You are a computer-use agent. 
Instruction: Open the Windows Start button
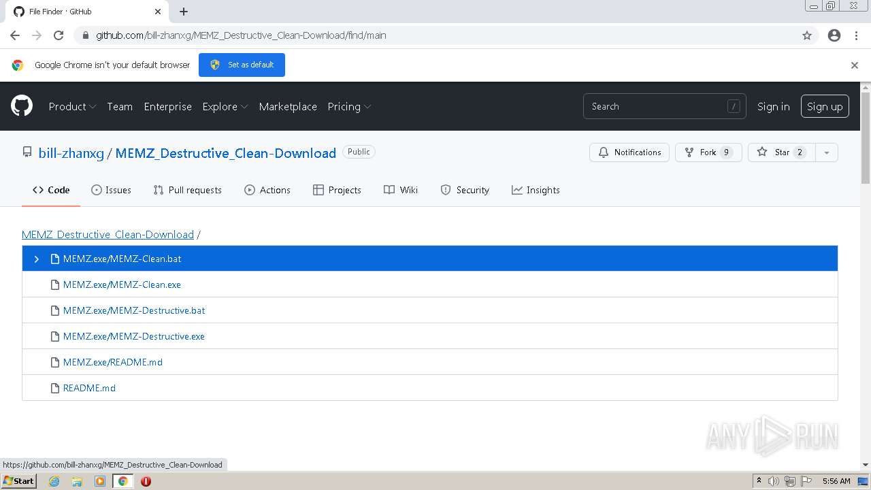pos(18,481)
